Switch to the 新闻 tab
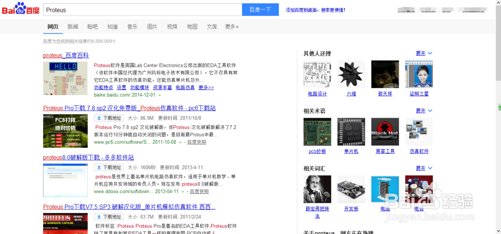The height and width of the screenshot is (234, 501). [x=73, y=27]
